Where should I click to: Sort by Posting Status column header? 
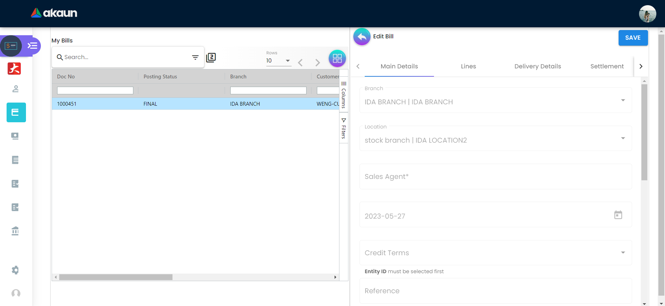click(160, 77)
